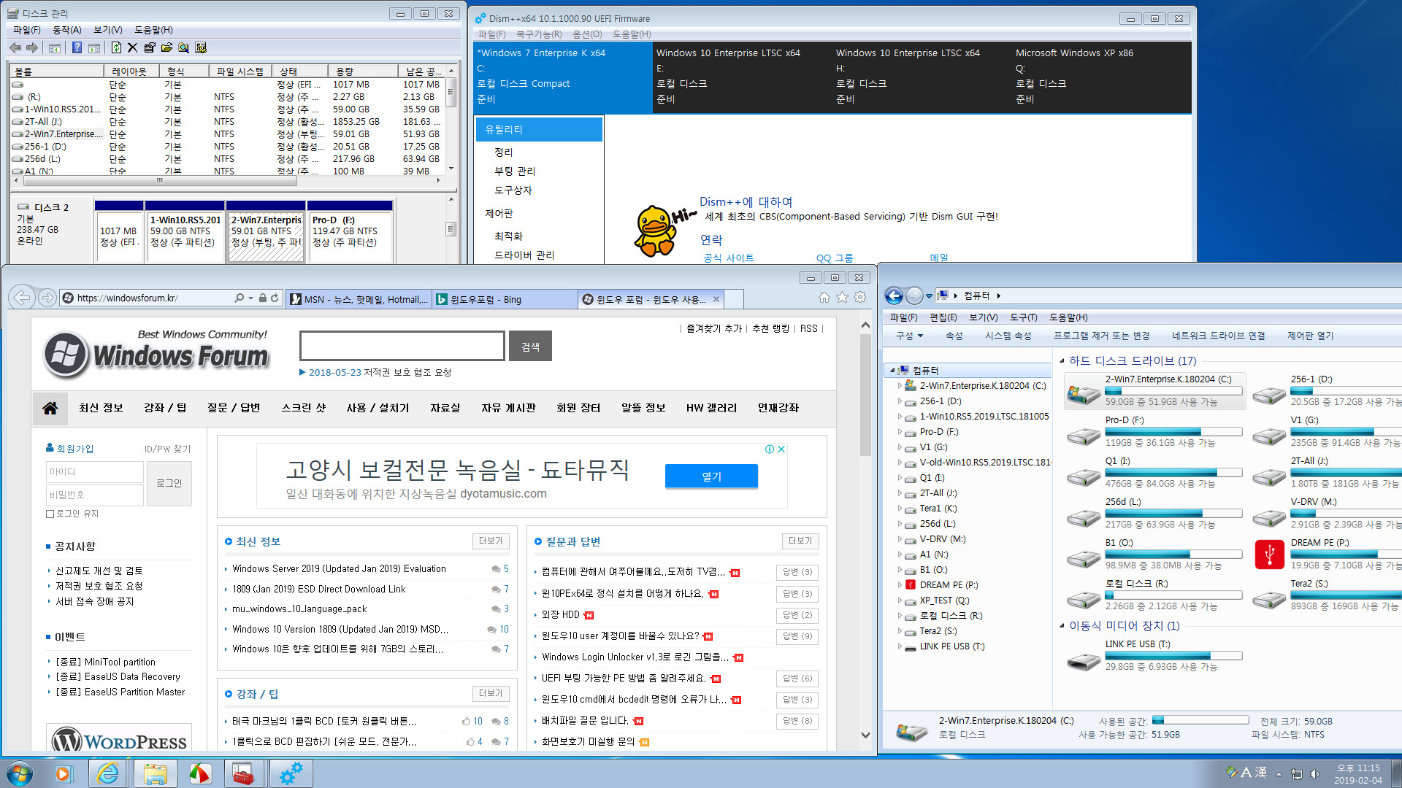
Task: Click the 2-Win7.Enterprise (C:) capacity bar in details pane
Action: coord(1200,720)
